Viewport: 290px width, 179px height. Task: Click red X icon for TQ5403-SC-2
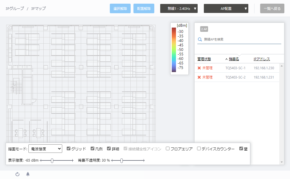tap(199, 77)
